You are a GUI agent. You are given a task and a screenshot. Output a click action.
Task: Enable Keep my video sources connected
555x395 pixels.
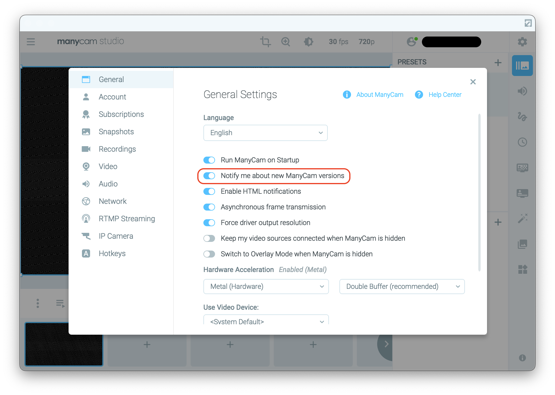coord(209,238)
